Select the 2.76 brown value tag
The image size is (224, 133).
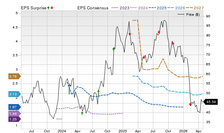tap(14, 77)
